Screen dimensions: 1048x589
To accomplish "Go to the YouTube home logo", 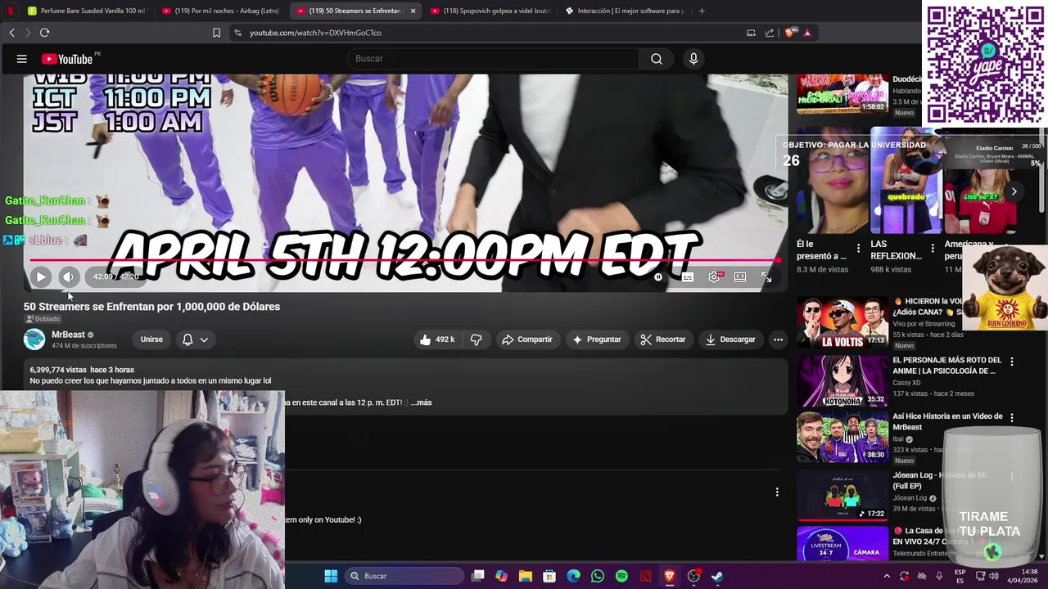I will [x=67, y=59].
